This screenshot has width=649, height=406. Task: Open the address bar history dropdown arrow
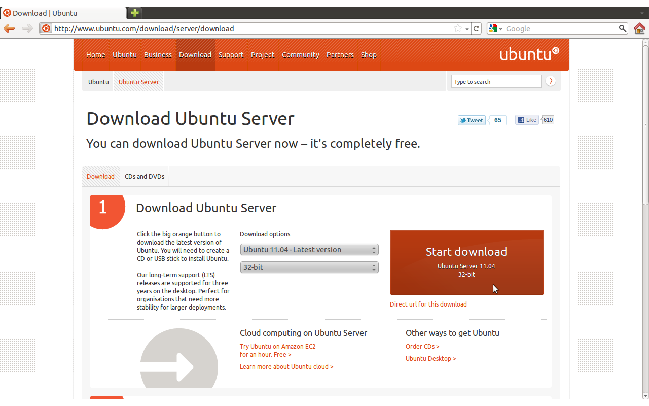(467, 29)
